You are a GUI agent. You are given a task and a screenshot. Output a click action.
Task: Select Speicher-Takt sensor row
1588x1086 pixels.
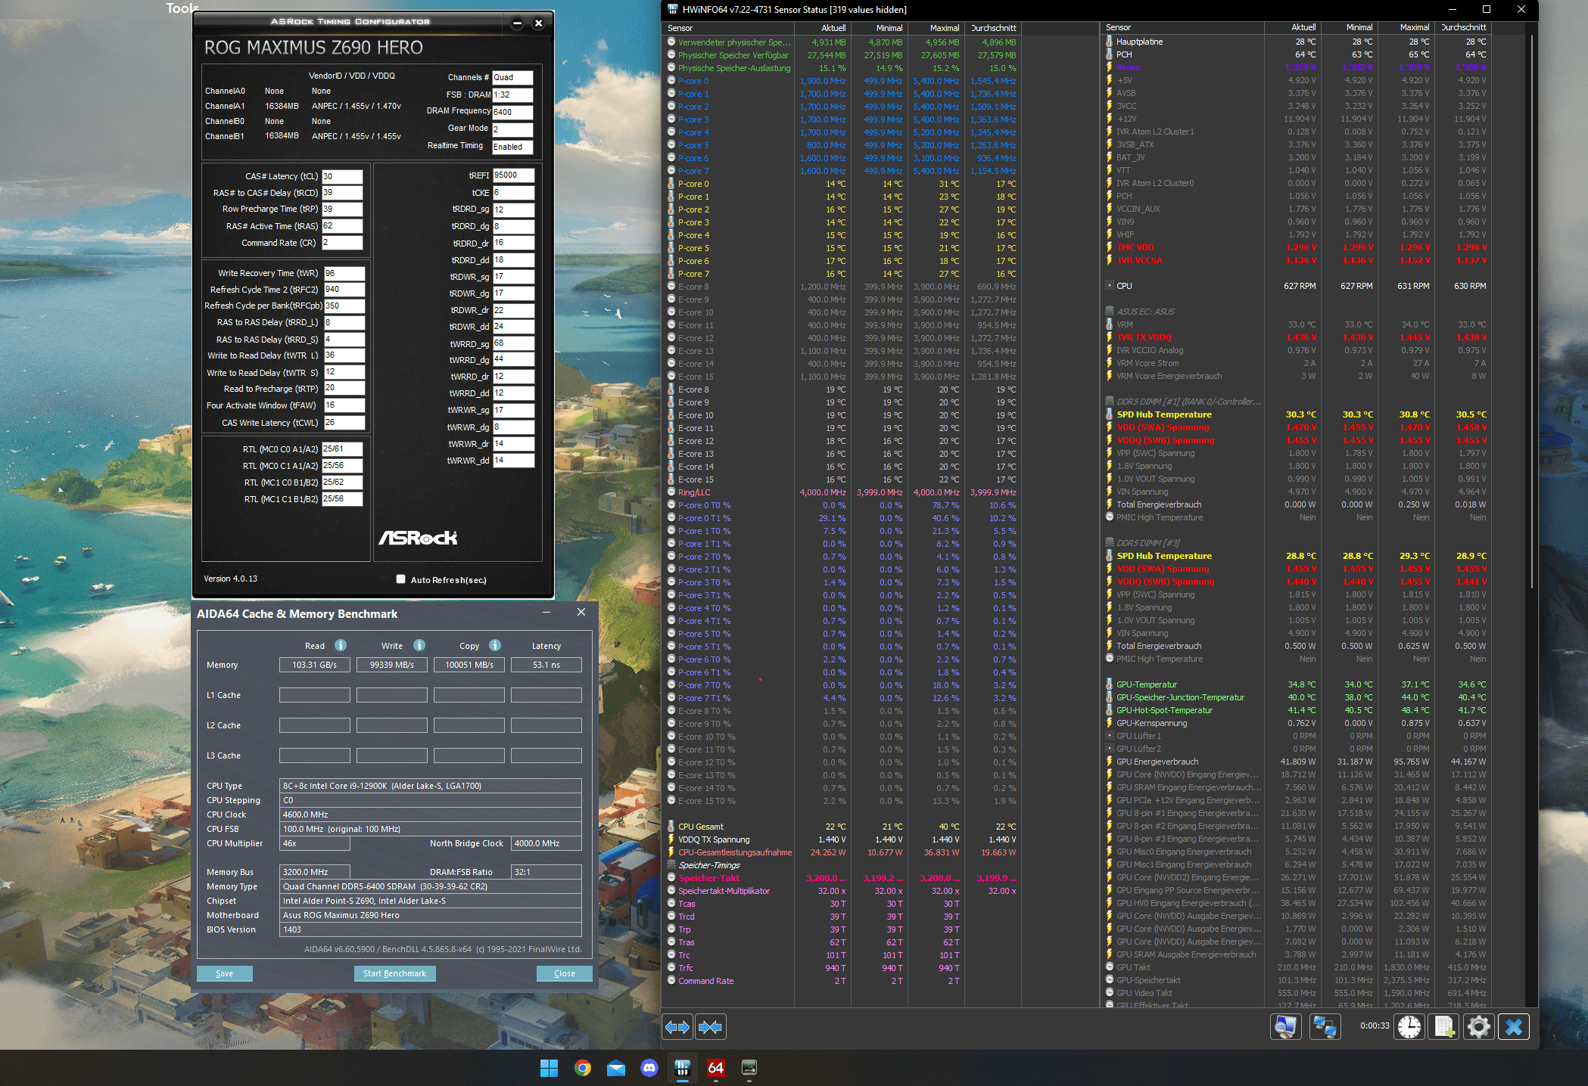842,878
